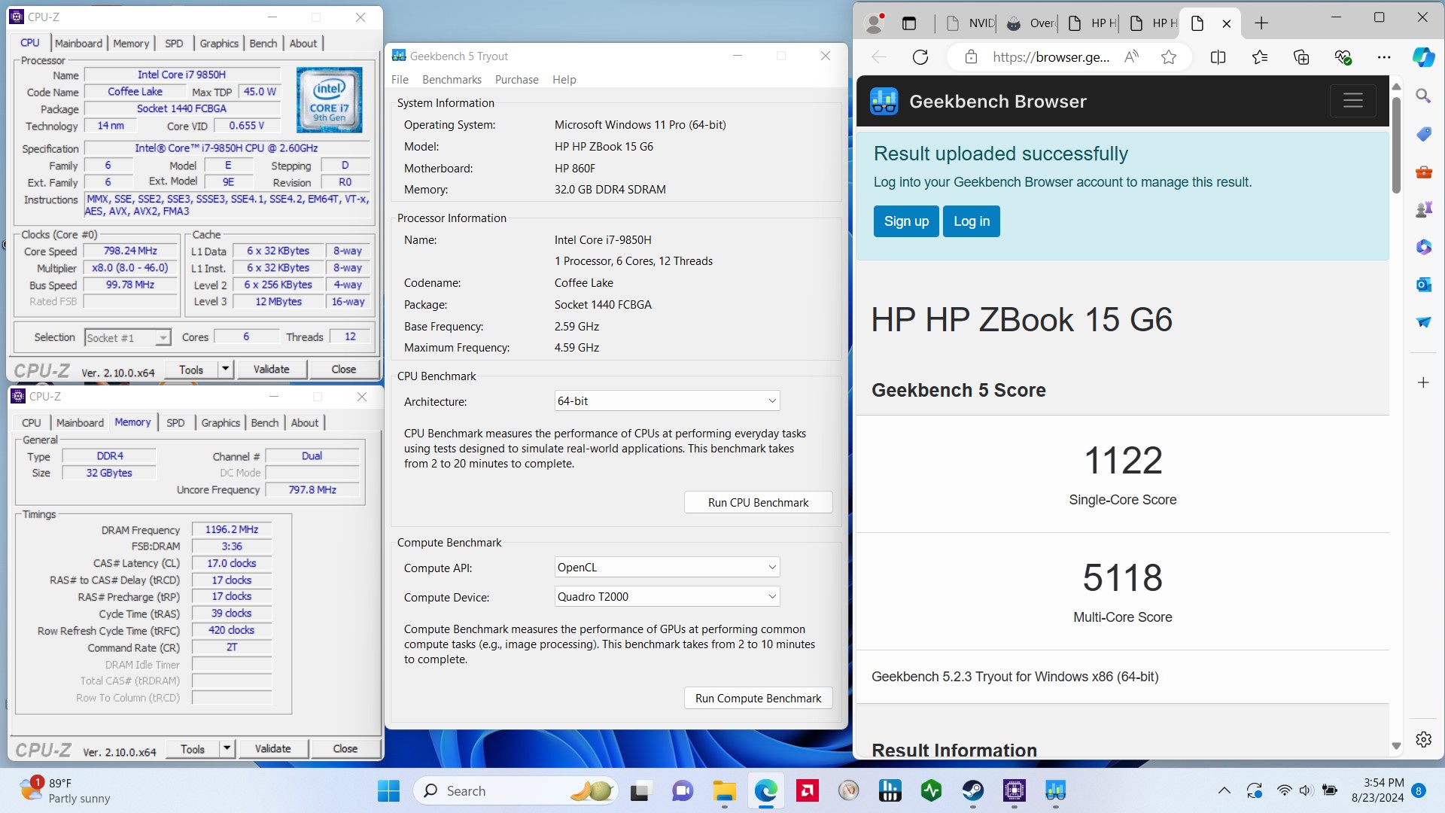Open the Favorites list icon in Edge
Image resolution: width=1445 pixels, height=813 pixels.
pyautogui.click(x=1259, y=57)
